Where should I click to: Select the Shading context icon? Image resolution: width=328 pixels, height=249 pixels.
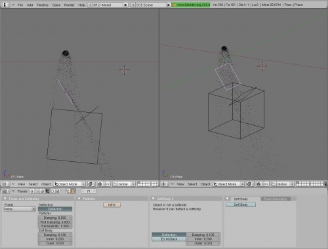click(42, 191)
